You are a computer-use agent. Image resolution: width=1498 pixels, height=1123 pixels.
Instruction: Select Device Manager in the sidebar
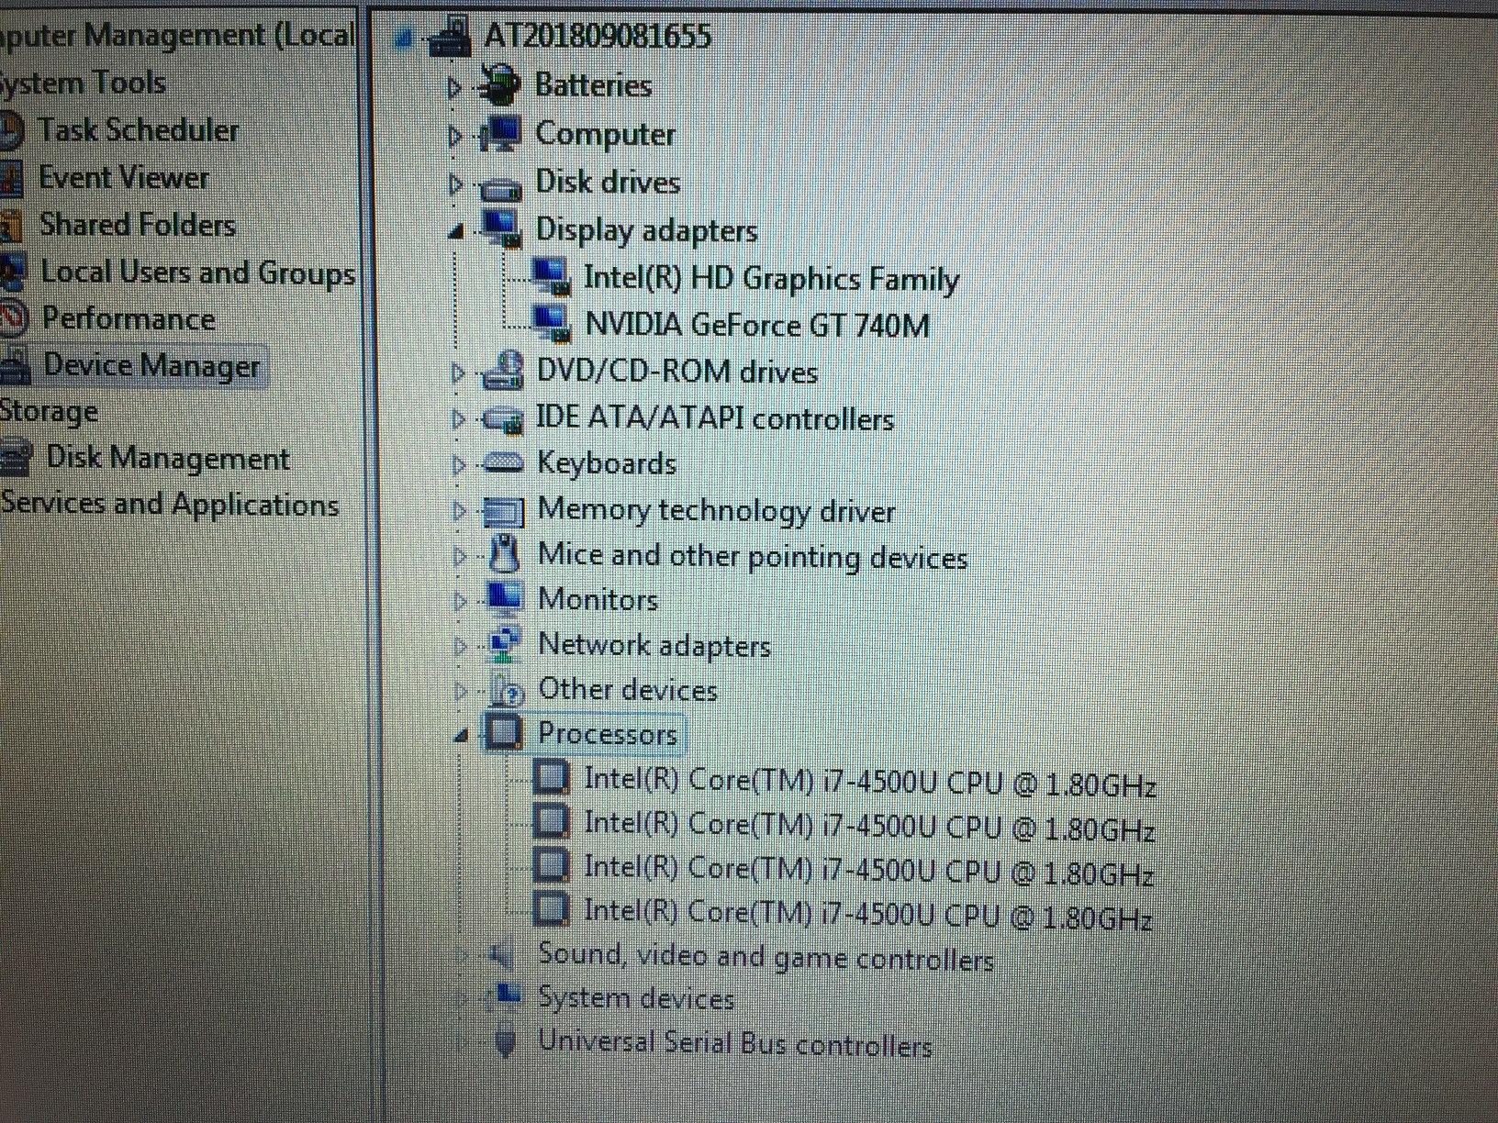[x=151, y=364]
